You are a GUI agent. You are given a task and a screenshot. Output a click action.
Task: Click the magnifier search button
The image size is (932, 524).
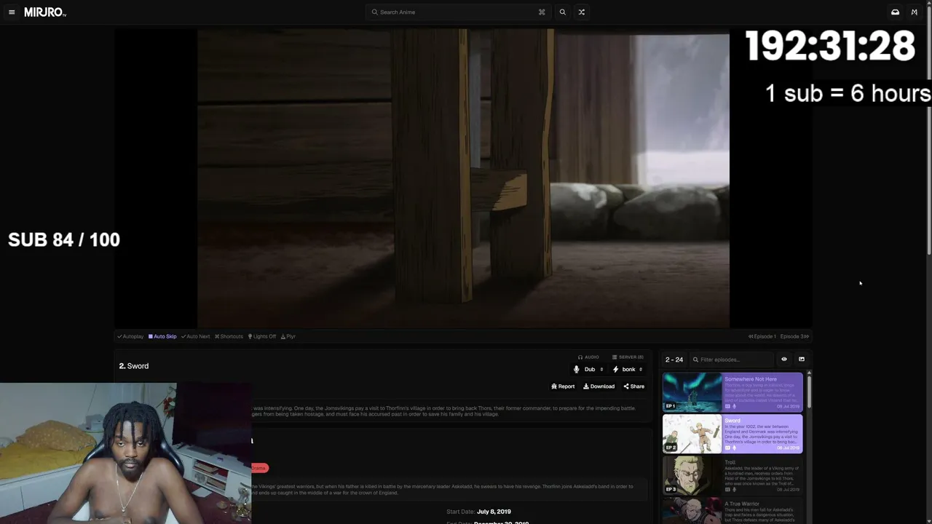[x=562, y=12]
